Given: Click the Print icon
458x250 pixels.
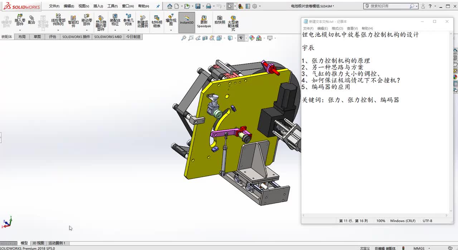Looking at the screenshot, I should pos(209,6).
